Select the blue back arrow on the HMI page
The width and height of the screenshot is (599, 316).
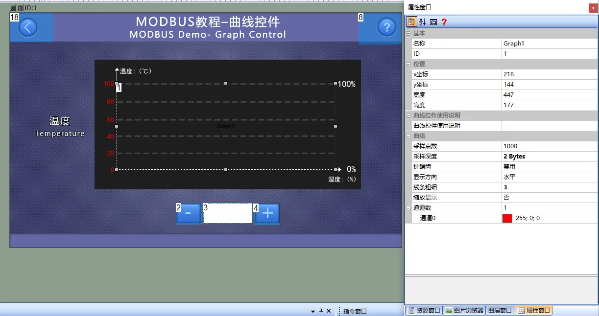(x=29, y=27)
